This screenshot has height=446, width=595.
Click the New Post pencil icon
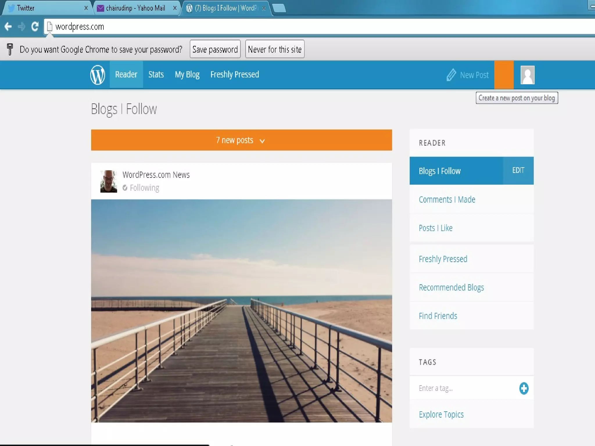(451, 75)
